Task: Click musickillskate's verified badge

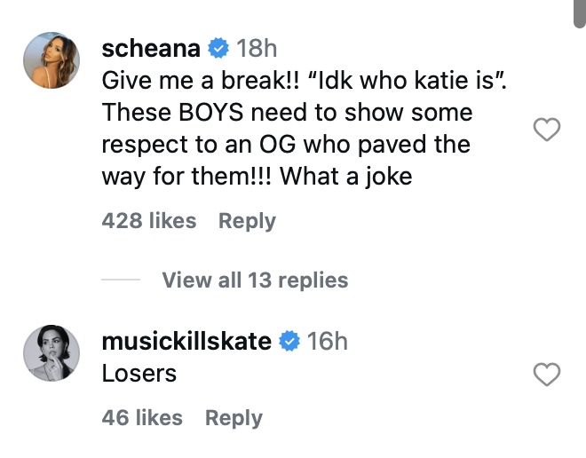Action: click(289, 341)
